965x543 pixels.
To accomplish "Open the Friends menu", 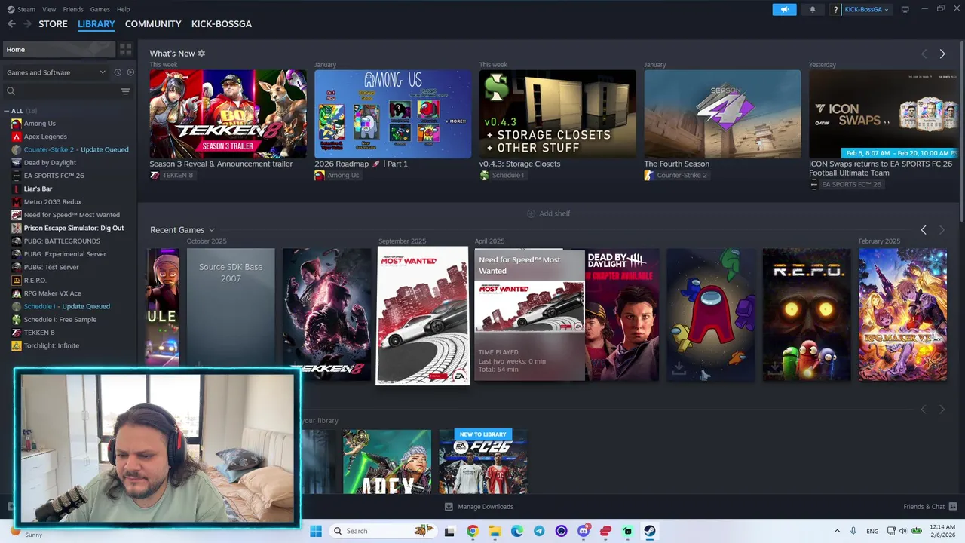I will [x=73, y=9].
